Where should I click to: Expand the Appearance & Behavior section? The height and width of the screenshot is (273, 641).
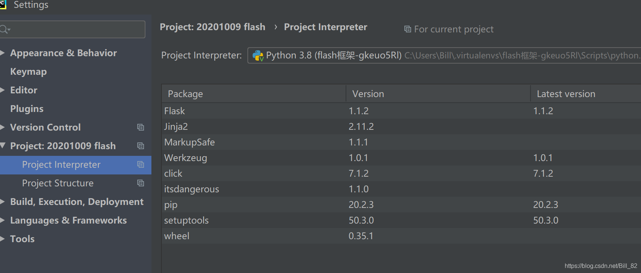click(2, 53)
